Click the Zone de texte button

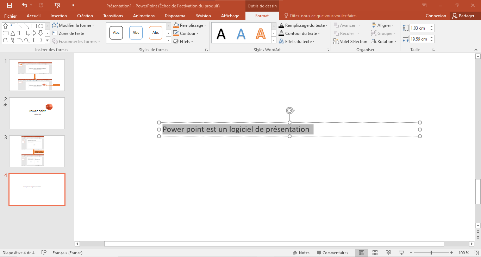pos(68,33)
